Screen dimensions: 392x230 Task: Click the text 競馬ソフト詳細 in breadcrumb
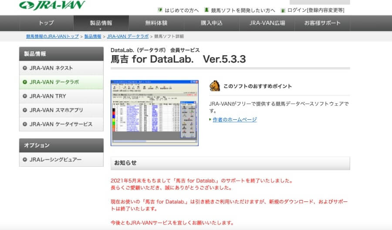click(169, 36)
